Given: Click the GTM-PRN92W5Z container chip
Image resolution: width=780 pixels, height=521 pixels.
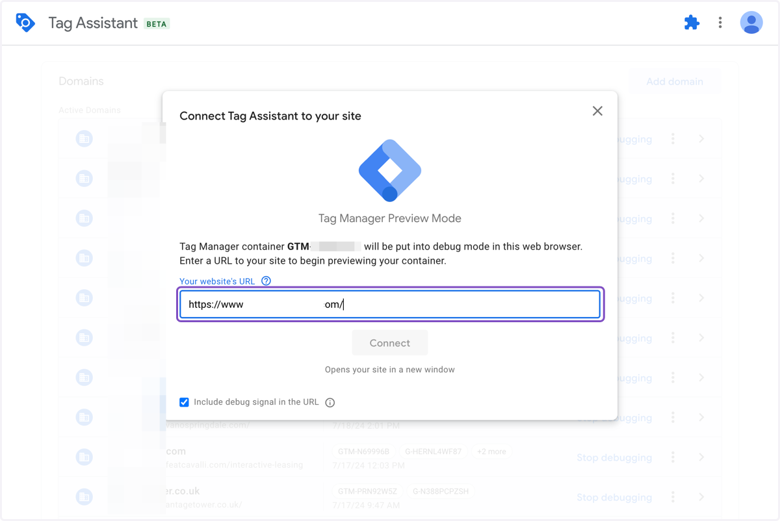Looking at the screenshot, I should (x=367, y=491).
